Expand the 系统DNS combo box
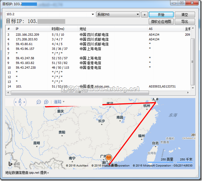 click(118, 14)
